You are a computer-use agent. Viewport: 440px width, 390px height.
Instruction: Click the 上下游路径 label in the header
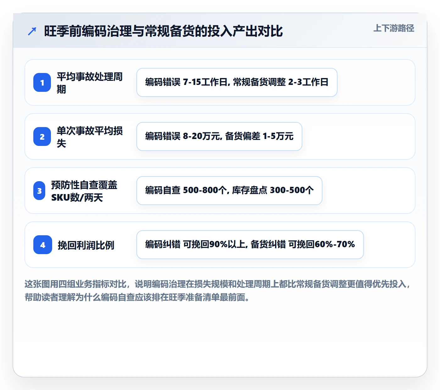(x=394, y=28)
